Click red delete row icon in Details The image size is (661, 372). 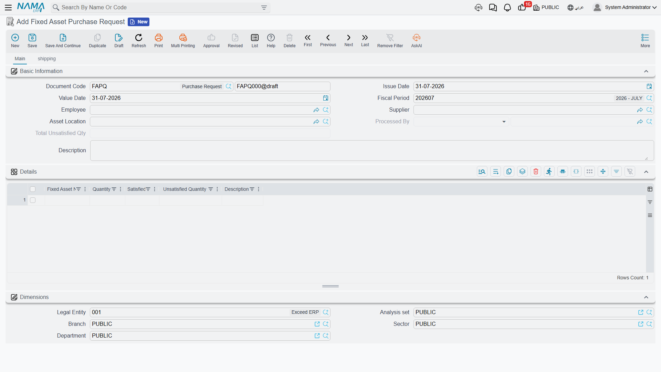click(x=536, y=172)
